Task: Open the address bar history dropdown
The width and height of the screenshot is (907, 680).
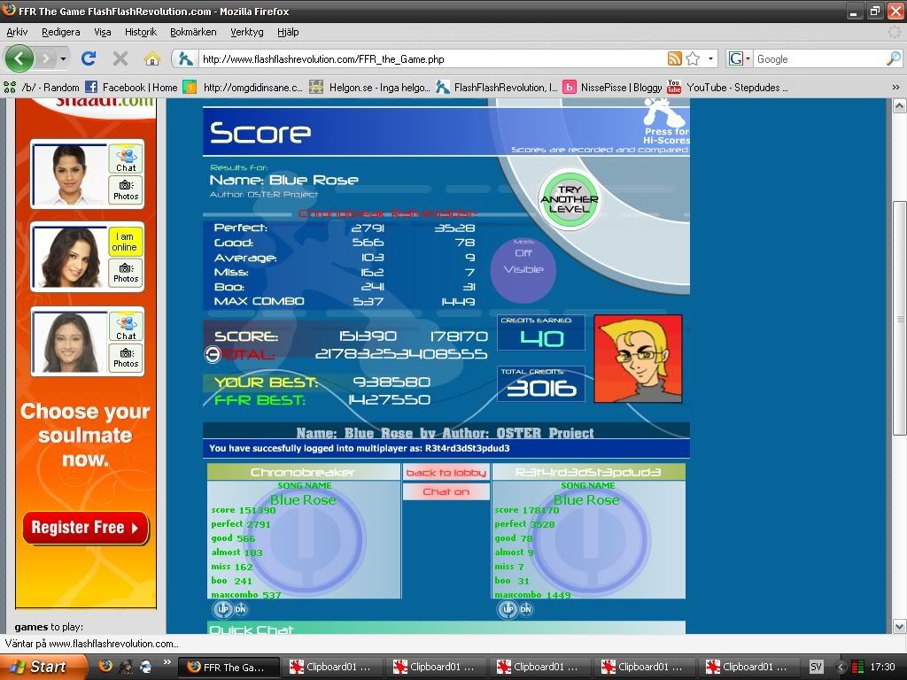Action: point(710,59)
